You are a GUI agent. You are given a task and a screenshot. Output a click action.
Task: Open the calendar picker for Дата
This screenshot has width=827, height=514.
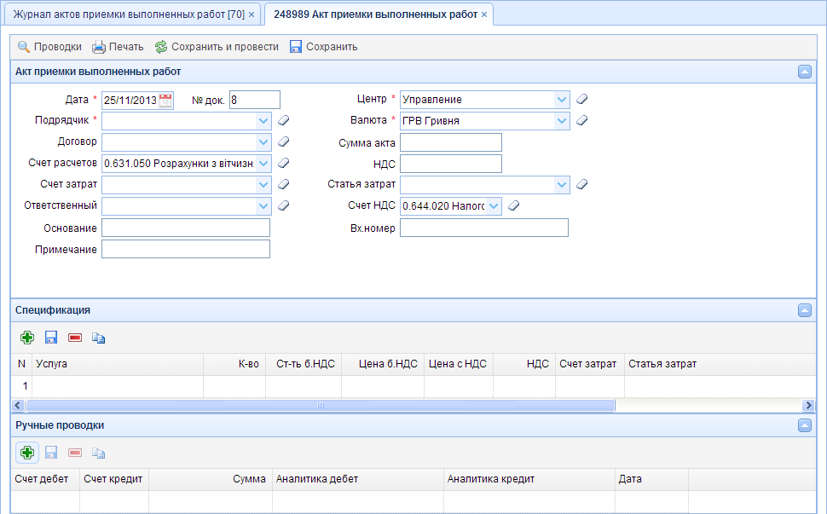point(165,101)
